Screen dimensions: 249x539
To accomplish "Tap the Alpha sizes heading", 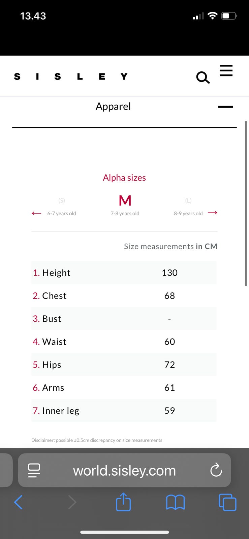I will pos(124,178).
